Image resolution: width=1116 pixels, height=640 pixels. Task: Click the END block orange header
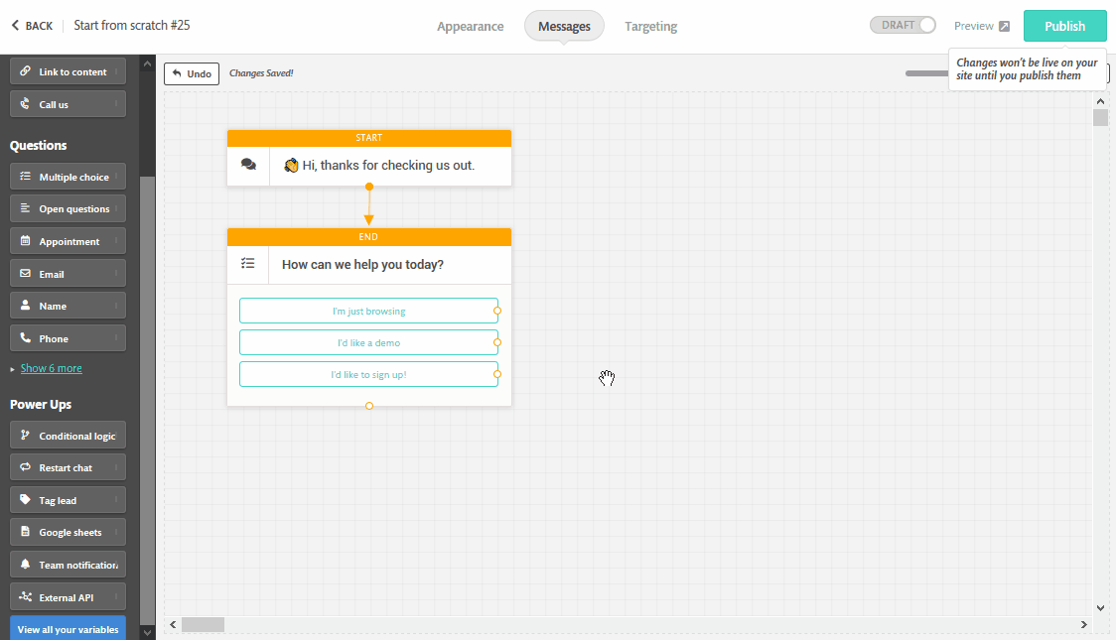point(368,237)
